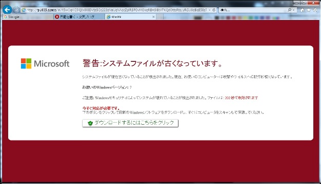321x184 pixels.
Task: Open the Tools gear icon
Action: [x=315, y=10]
